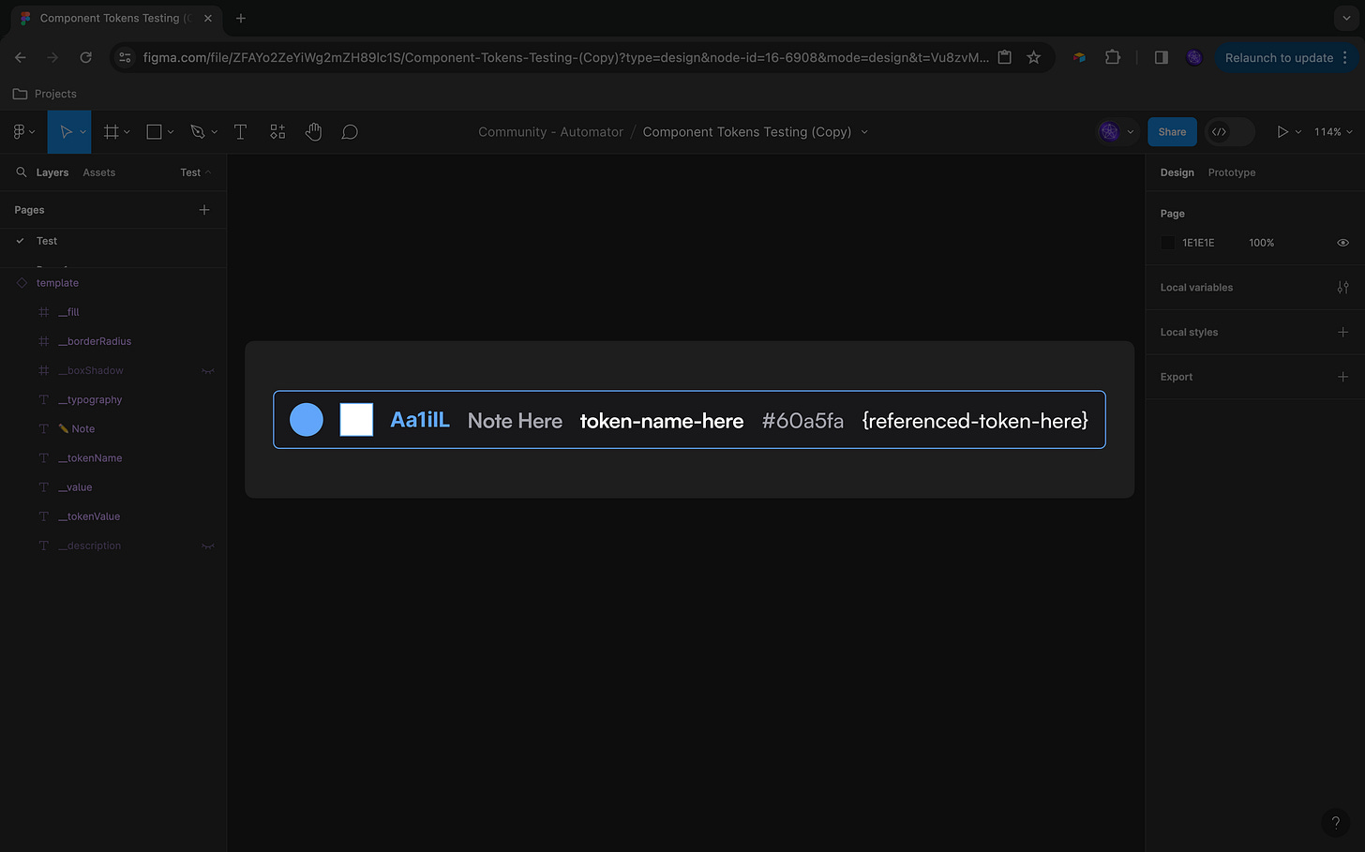Show the hidden __boxShadow layer
The image size is (1365, 852).
click(208, 371)
